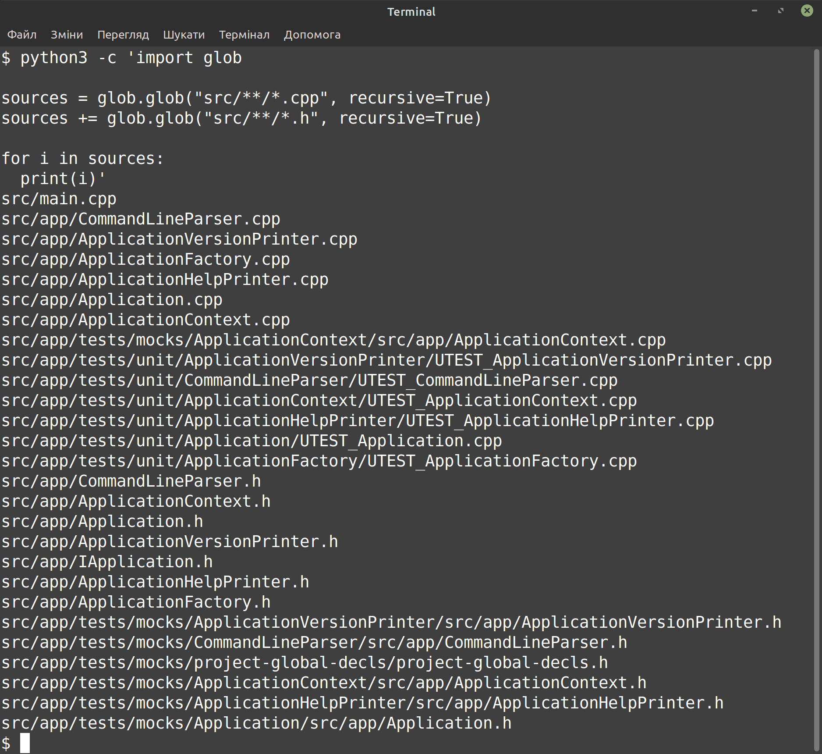Click the UTEST_ApplicationFactory.cpp line
Viewport: 822px width, 754px height.
[x=319, y=461]
